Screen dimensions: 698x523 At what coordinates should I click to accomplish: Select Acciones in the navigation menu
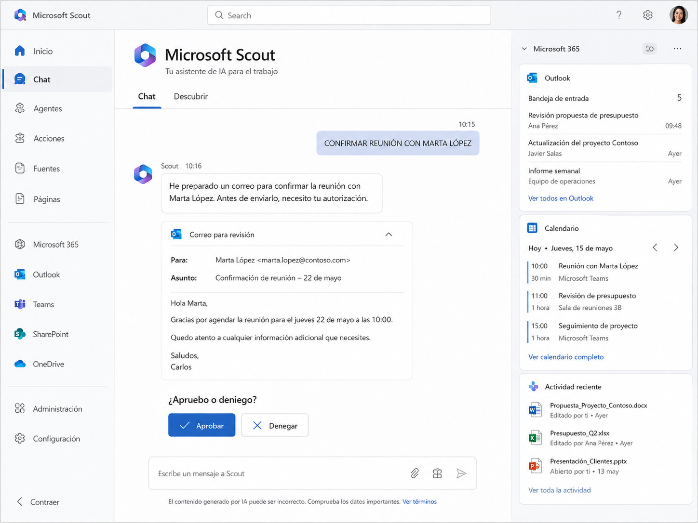(x=58, y=138)
